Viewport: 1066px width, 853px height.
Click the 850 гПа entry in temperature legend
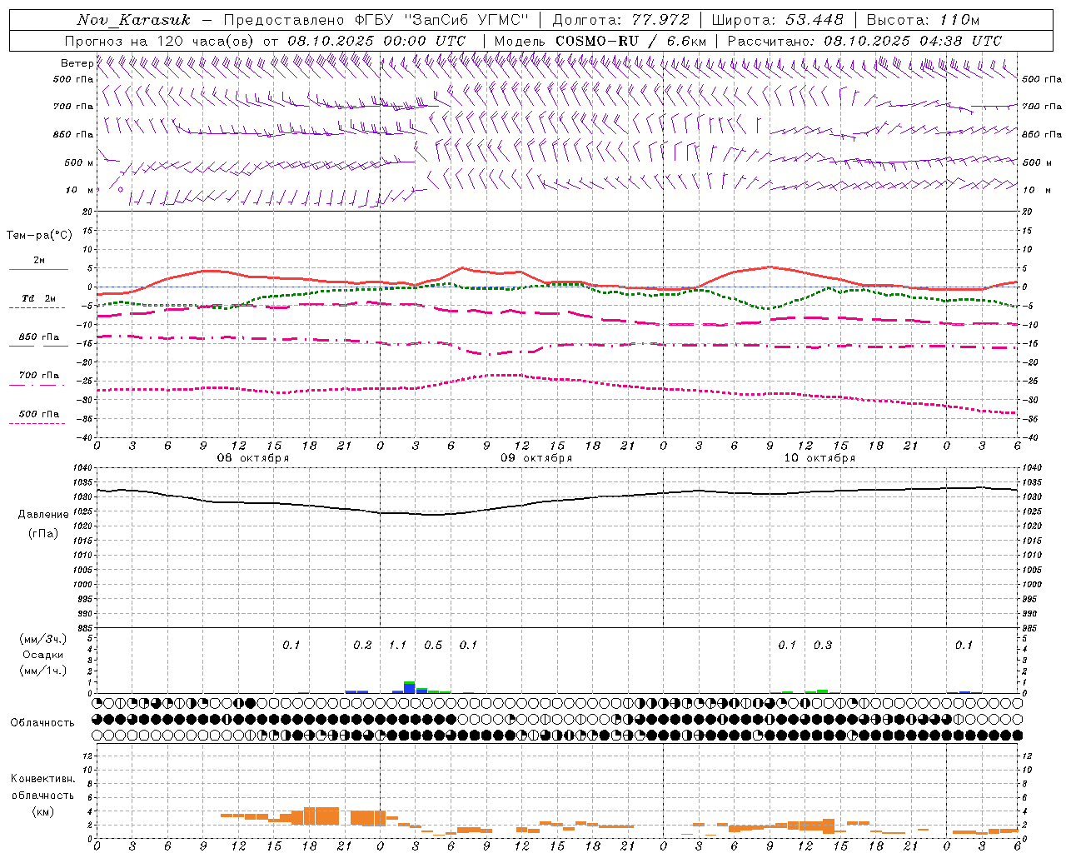click(39, 337)
